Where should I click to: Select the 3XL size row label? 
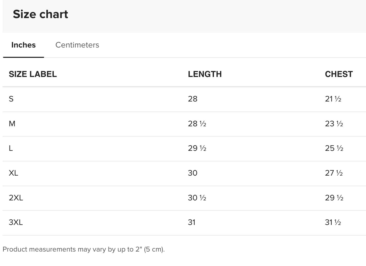click(x=16, y=222)
